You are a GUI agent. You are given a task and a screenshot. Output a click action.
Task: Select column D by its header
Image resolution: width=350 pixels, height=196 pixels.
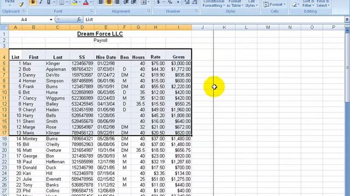coord(82,27)
